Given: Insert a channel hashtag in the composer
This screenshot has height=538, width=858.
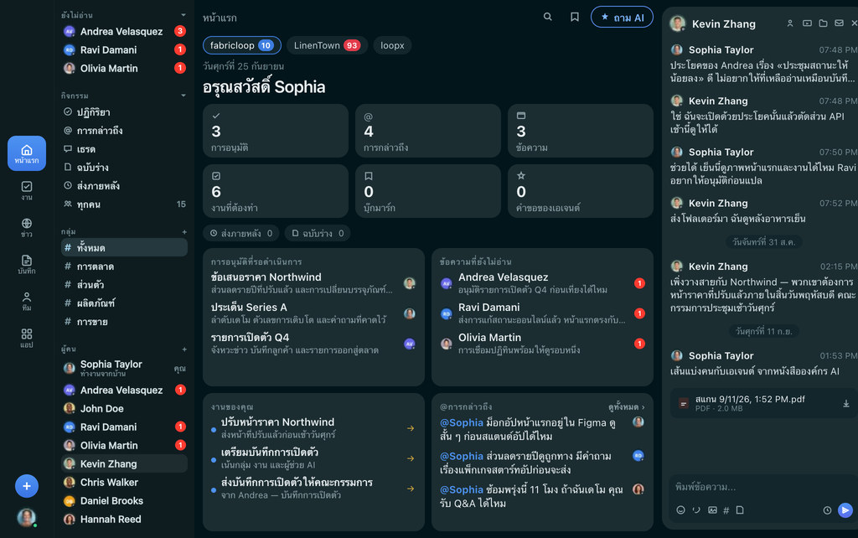Looking at the screenshot, I should pos(726,510).
